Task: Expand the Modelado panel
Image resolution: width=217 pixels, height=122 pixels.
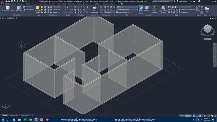Action: pos(17,15)
